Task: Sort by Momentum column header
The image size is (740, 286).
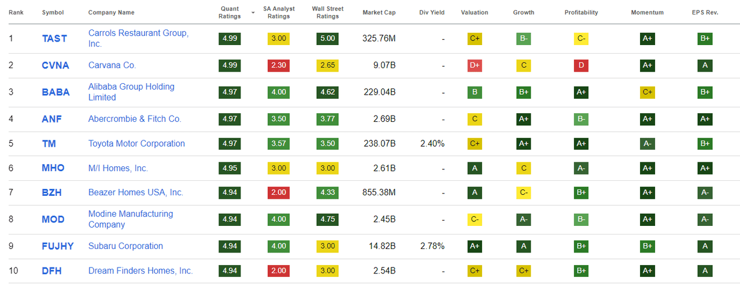Action: 647,12
